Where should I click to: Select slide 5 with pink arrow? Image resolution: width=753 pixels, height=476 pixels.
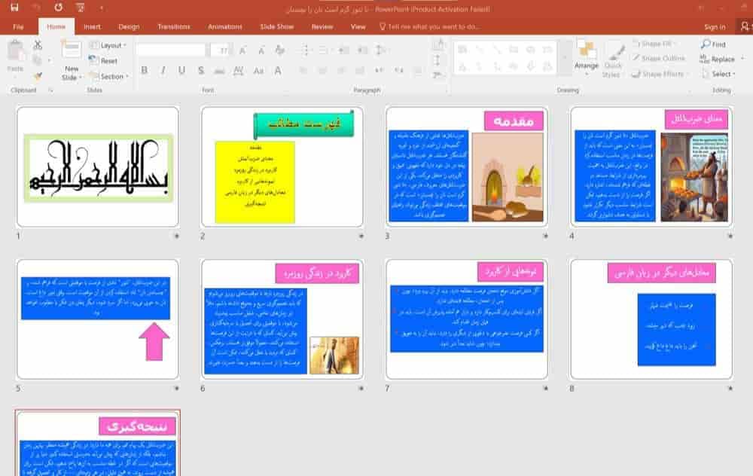(x=98, y=319)
